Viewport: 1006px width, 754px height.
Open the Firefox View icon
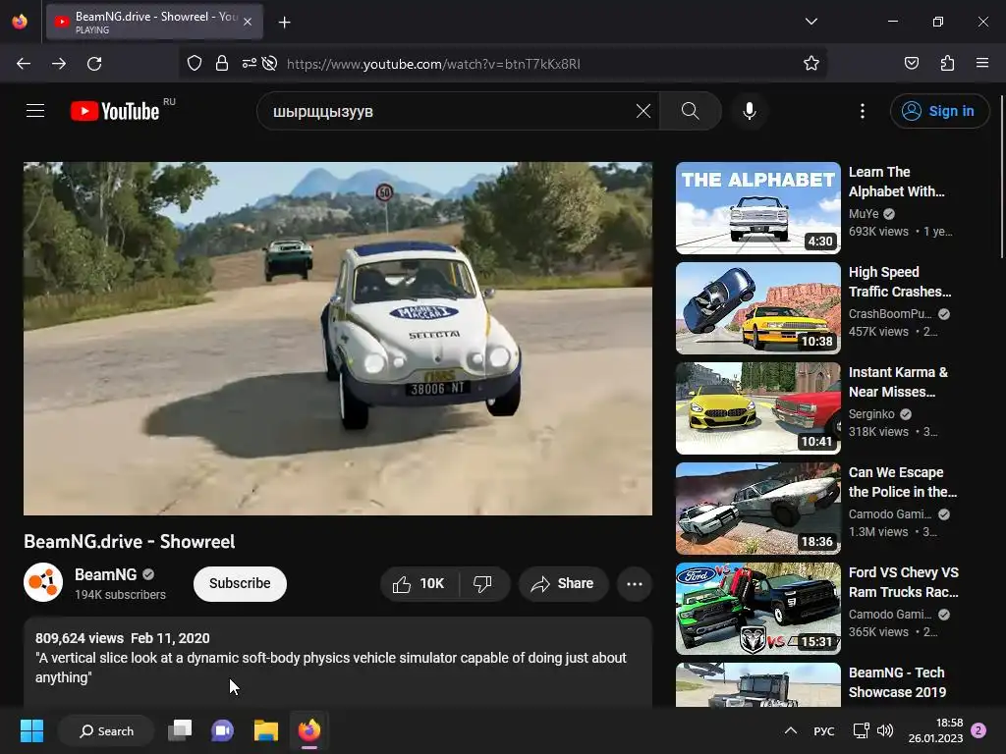click(x=20, y=22)
